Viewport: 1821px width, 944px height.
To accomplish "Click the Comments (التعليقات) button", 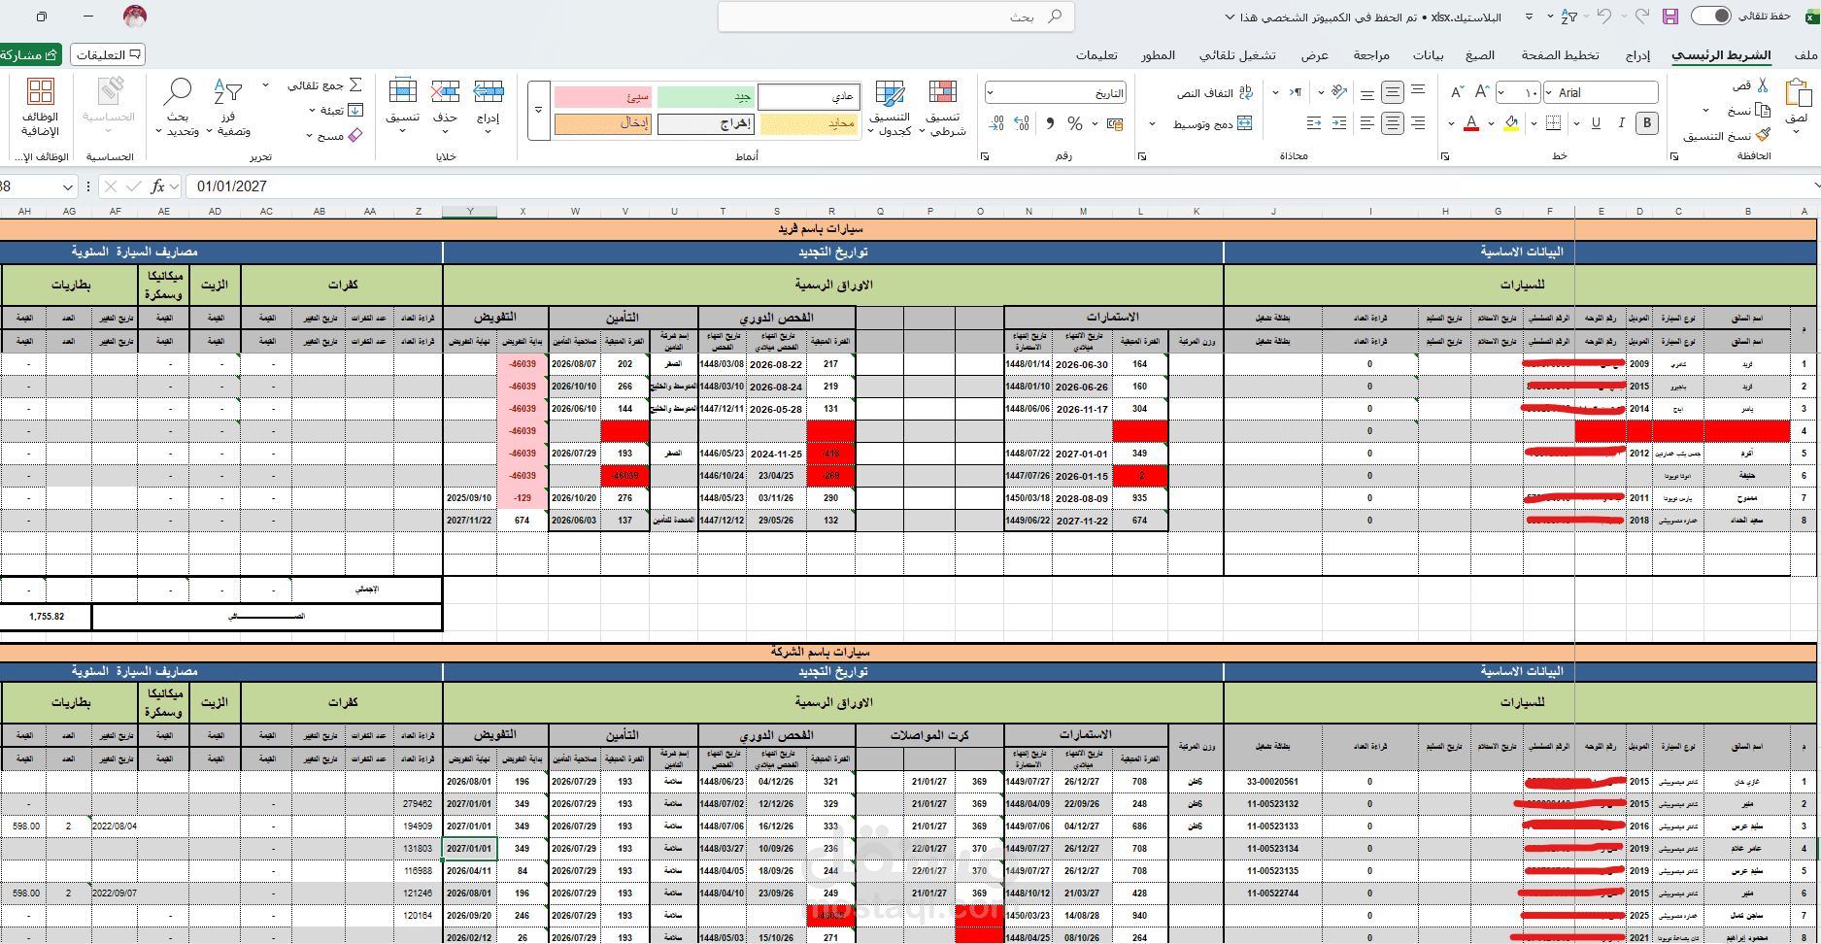I will (x=108, y=54).
